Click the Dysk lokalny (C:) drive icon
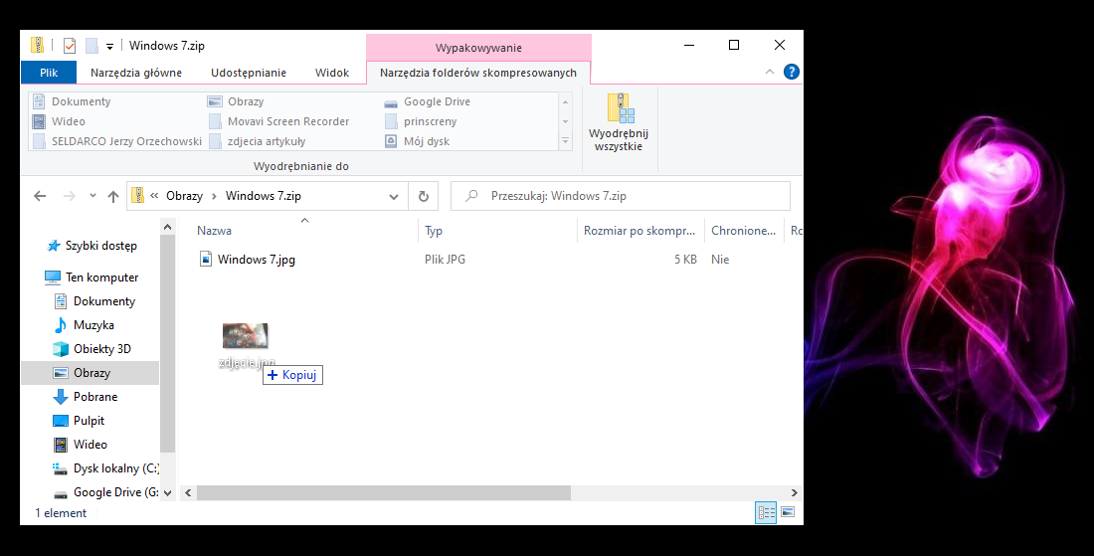Screen dimensions: 1094x556 pyautogui.click(x=61, y=468)
